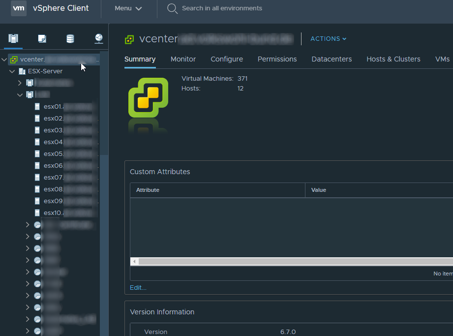This screenshot has height=336, width=453.
Task: Click the Edit... link under Custom Attributes
Action: coord(138,288)
